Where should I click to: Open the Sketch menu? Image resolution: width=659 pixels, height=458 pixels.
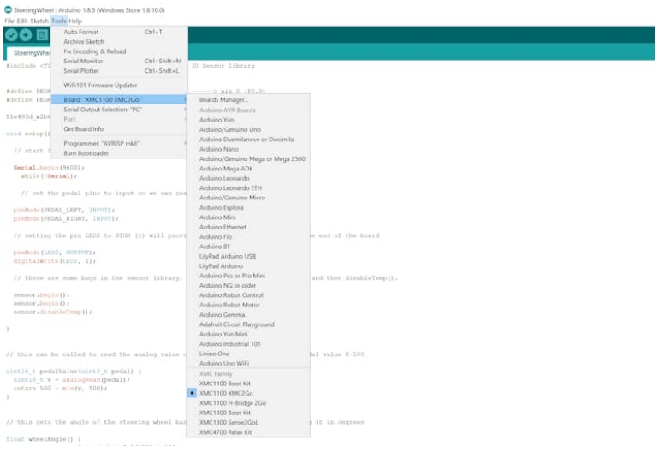[x=39, y=21]
